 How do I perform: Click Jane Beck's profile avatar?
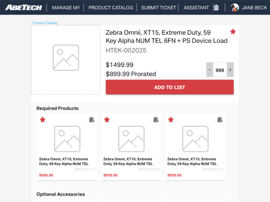pos(235,7)
